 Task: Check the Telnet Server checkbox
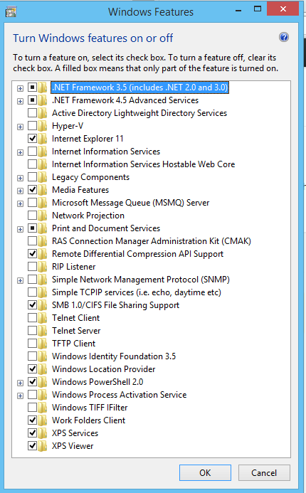coord(33,331)
